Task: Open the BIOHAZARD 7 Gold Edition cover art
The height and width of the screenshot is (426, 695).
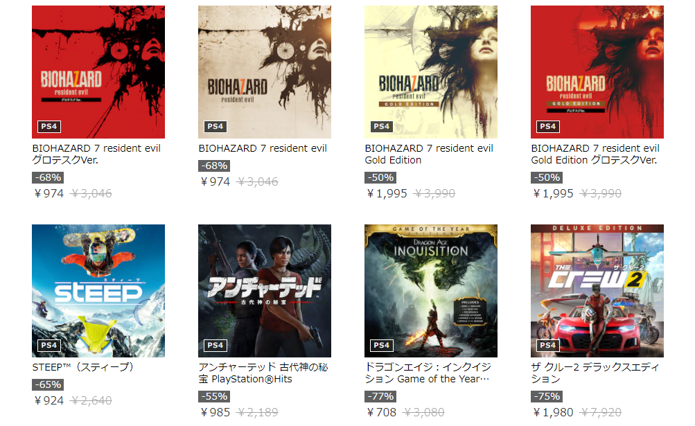Action: point(431,72)
